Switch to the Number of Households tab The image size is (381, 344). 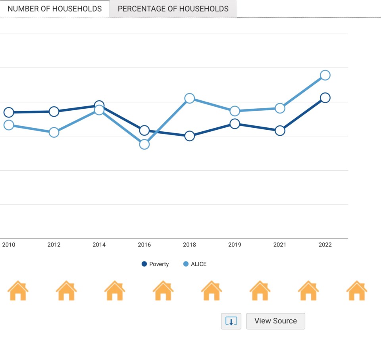click(55, 9)
